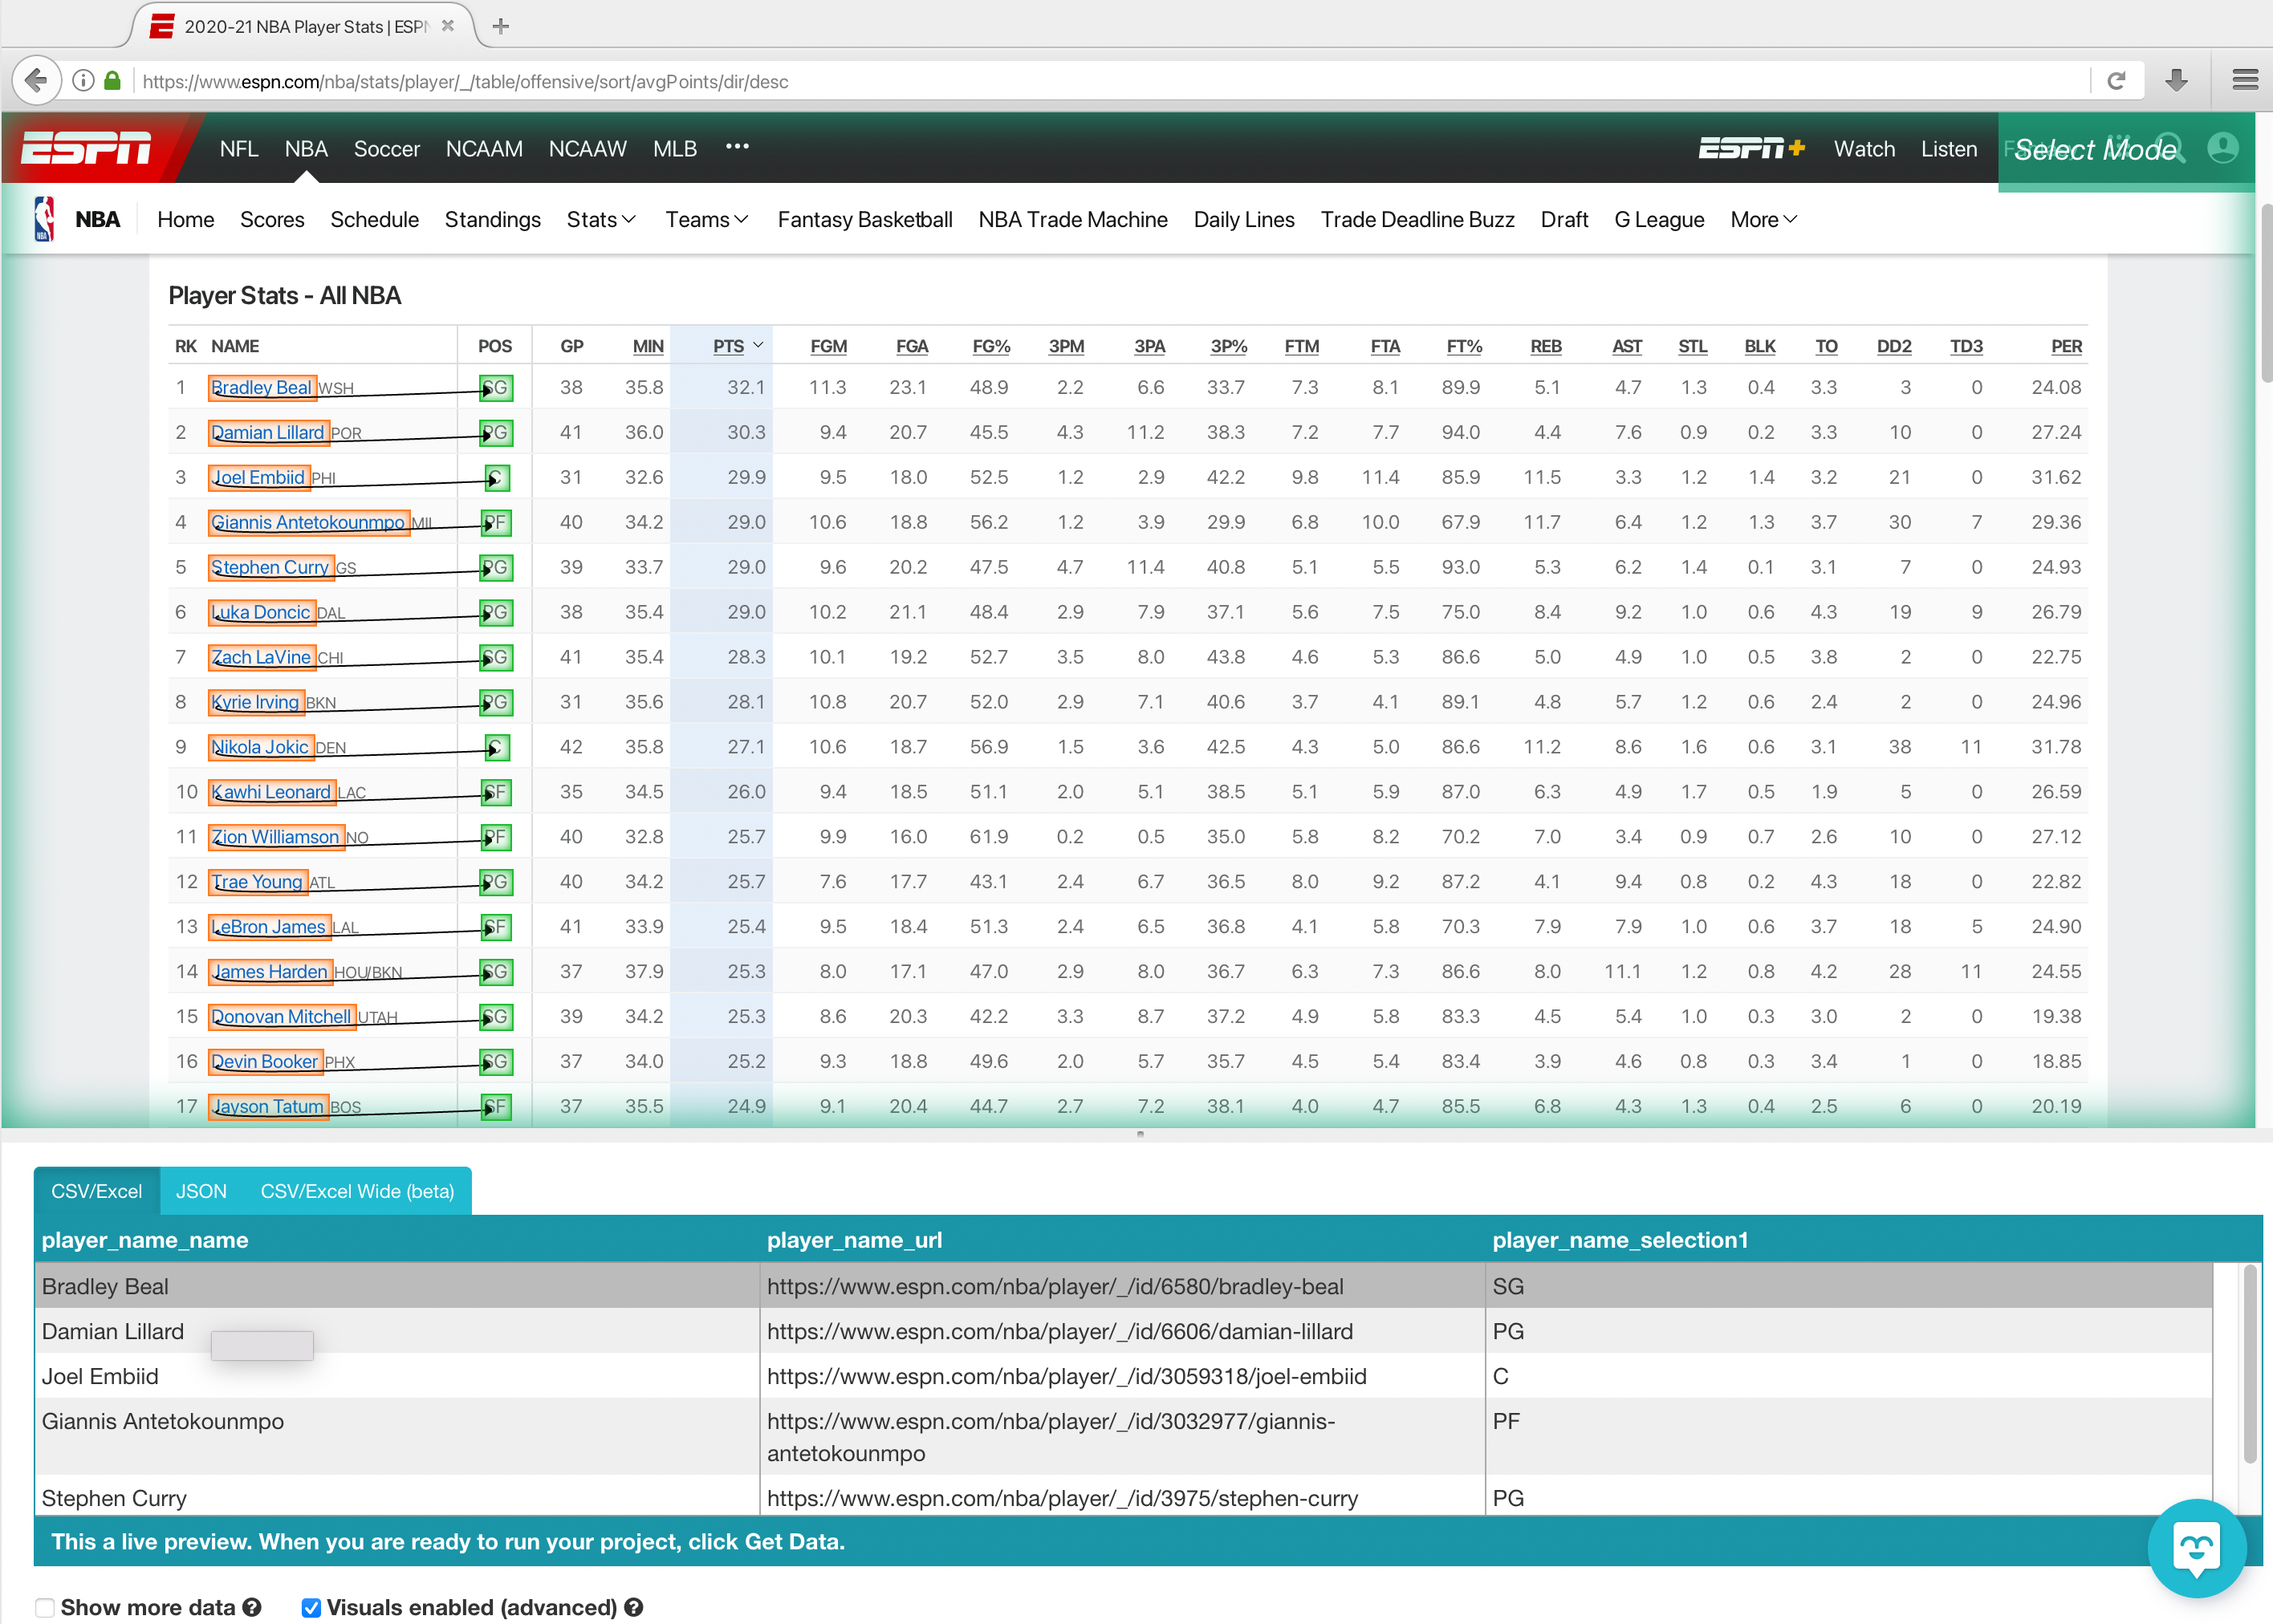Toggle the Show more data checkbox
2273x1624 pixels.
[45, 1607]
